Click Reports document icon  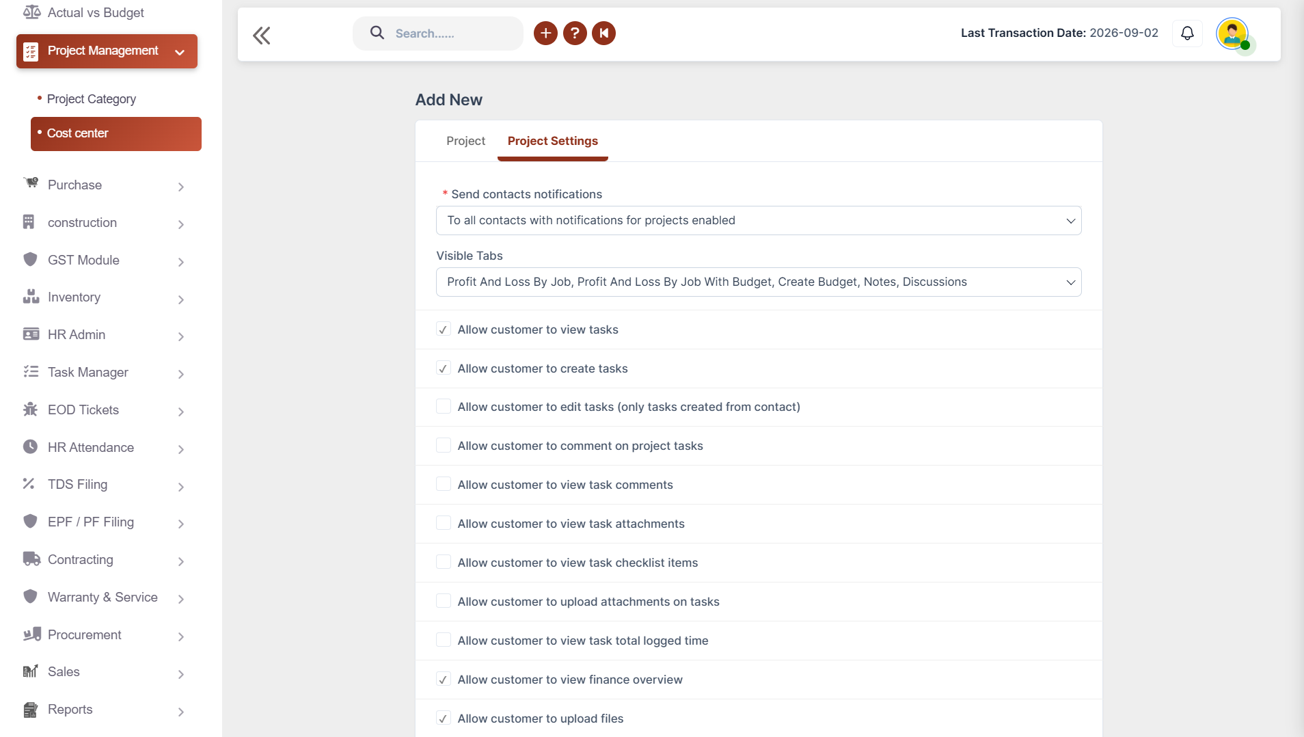(x=30, y=710)
